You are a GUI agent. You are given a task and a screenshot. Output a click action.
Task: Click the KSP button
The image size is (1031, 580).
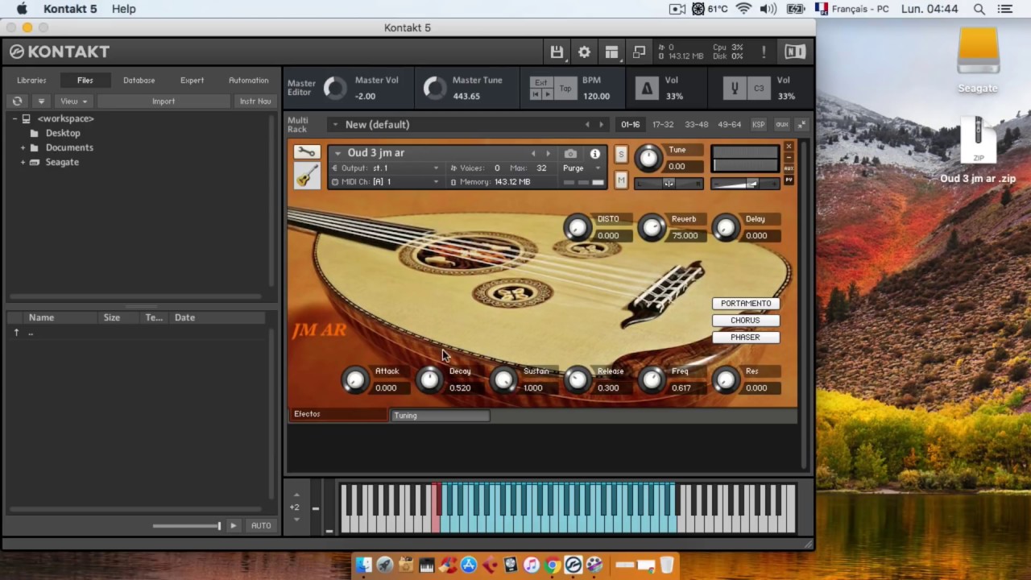(x=758, y=125)
